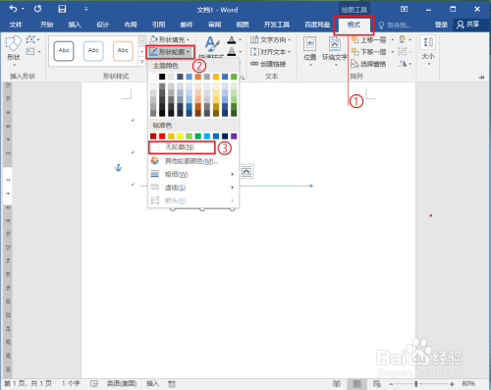491x390 pixels.
Task: Click the macro recording icon in status bar
Action: [172, 384]
